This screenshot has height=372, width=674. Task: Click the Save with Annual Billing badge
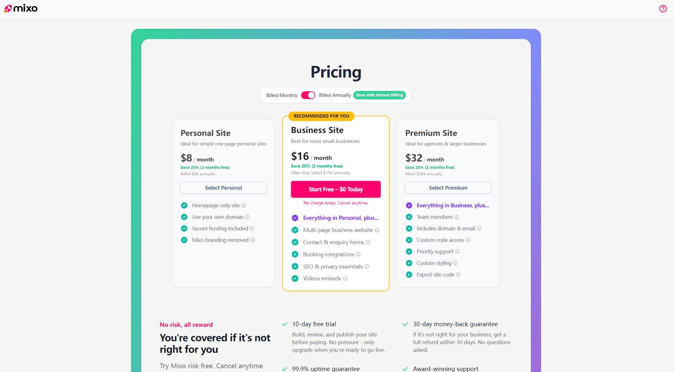tap(379, 95)
